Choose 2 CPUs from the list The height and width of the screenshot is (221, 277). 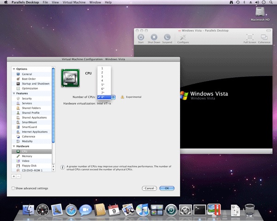104,72
